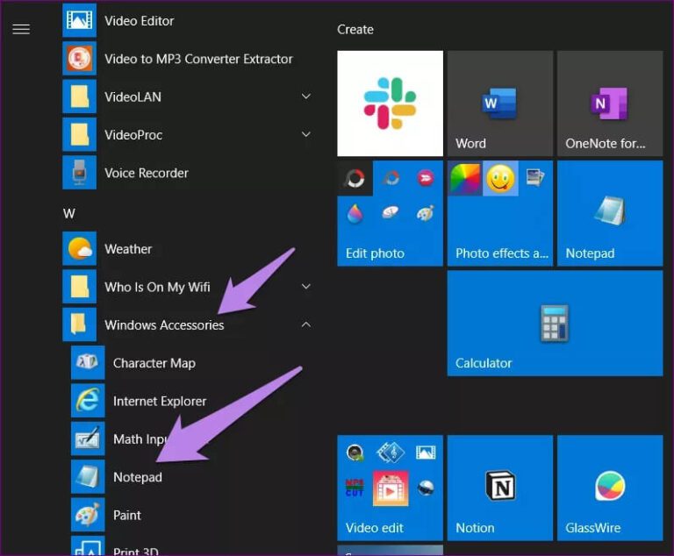Collapse the Windows Accessories folder
Viewport: 674px width, 556px height.
click(x=305, y=324)
